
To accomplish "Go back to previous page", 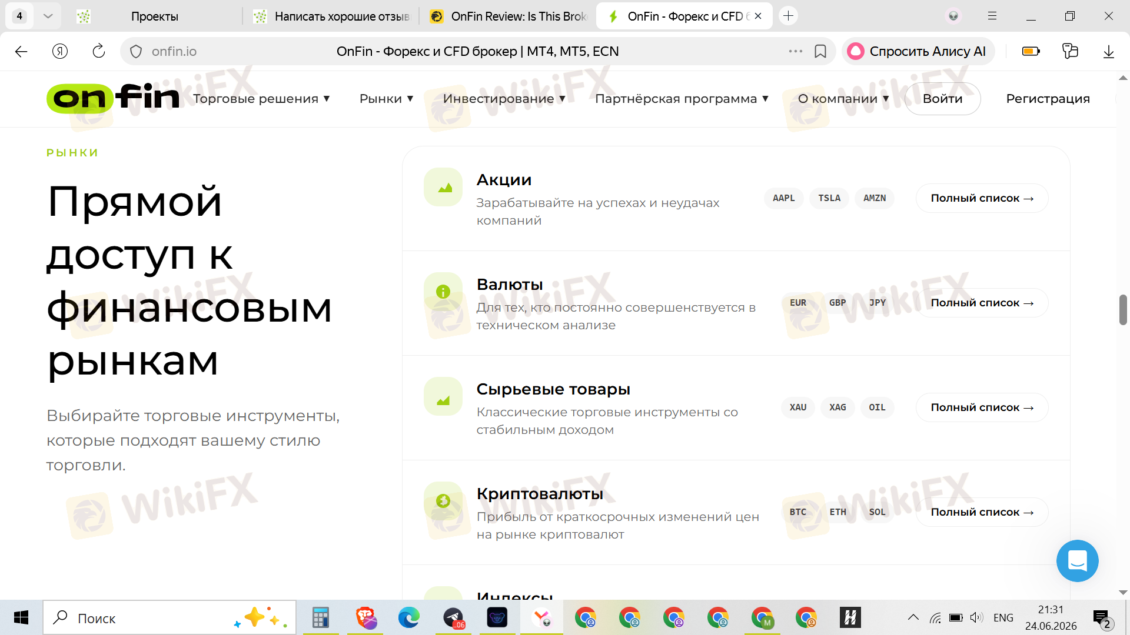I will coord(21,52).
